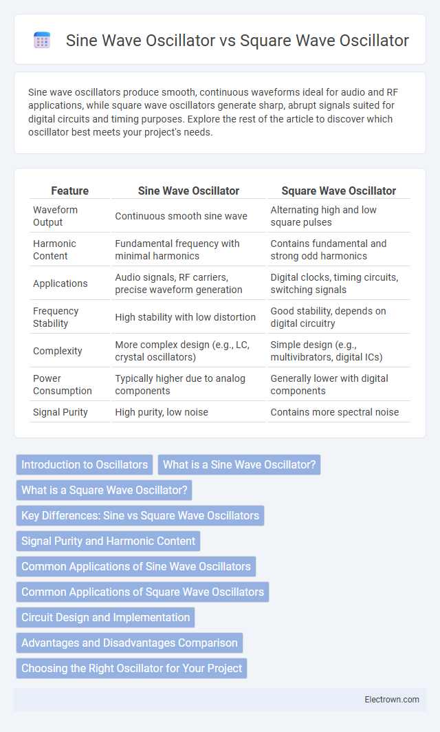Click the Sine Wave Oscillator column header
440x732 pixels.
pos(188,191)
